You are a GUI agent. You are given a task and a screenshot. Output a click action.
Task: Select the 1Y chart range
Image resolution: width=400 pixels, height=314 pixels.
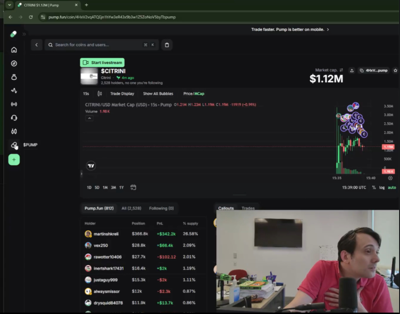[122, 187]
